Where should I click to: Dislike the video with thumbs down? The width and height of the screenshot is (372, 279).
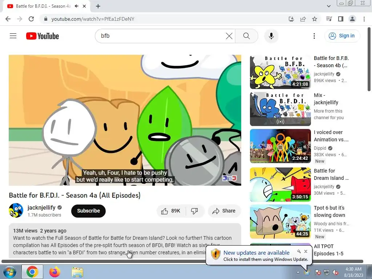click(194, 211)
